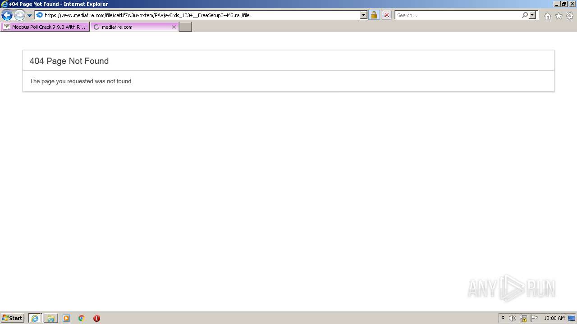
Task: Click the site favicon in the address bar
Action: coord(39,15)
